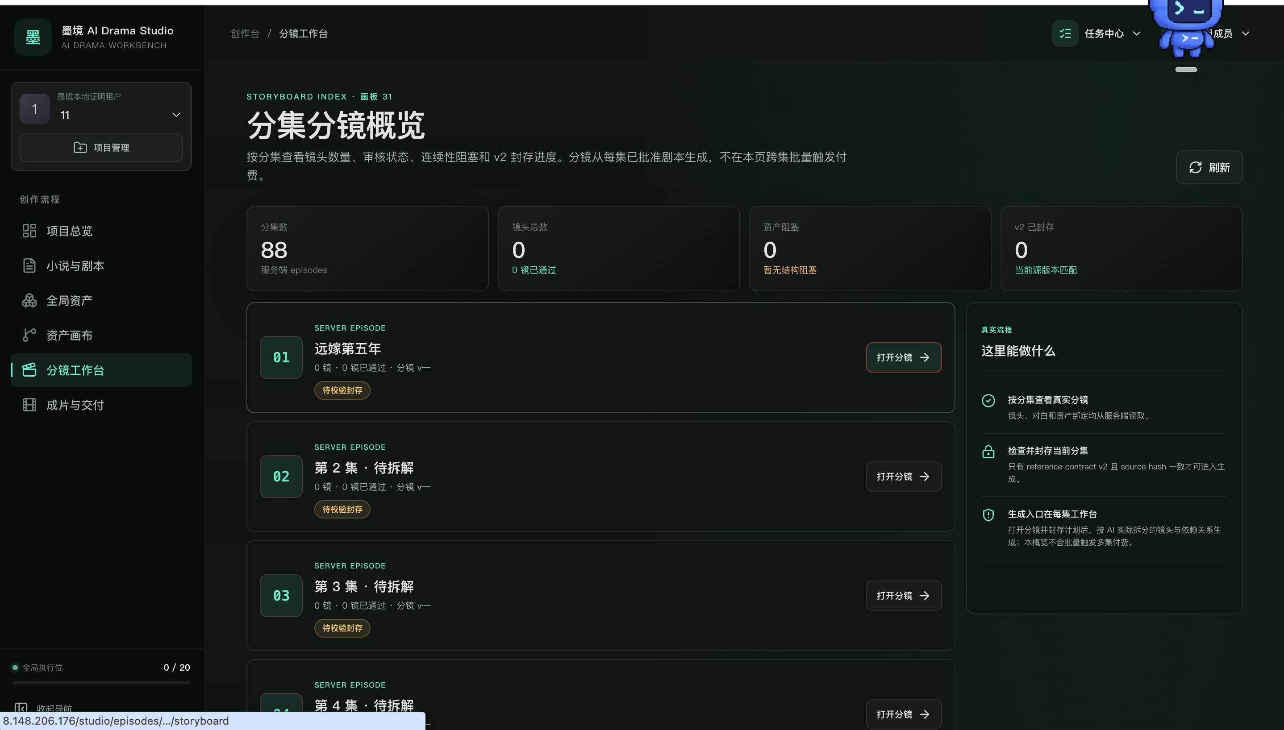The height and width of the screenshot is (730, 1284).
Task: Click the green 全局执行位 status dot
Action: coord(15,668)
